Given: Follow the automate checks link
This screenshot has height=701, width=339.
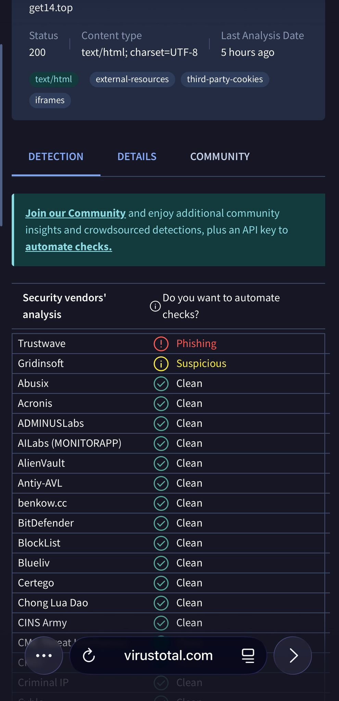Looking at the screenshot, I should coord(68,247).
